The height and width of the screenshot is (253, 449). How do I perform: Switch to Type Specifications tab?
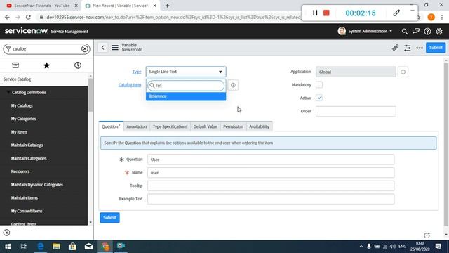(x=170, y=126)
